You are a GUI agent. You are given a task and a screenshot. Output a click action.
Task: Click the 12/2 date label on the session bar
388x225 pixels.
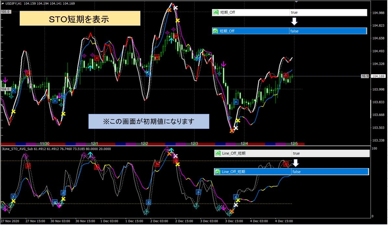tap(144, 144)
